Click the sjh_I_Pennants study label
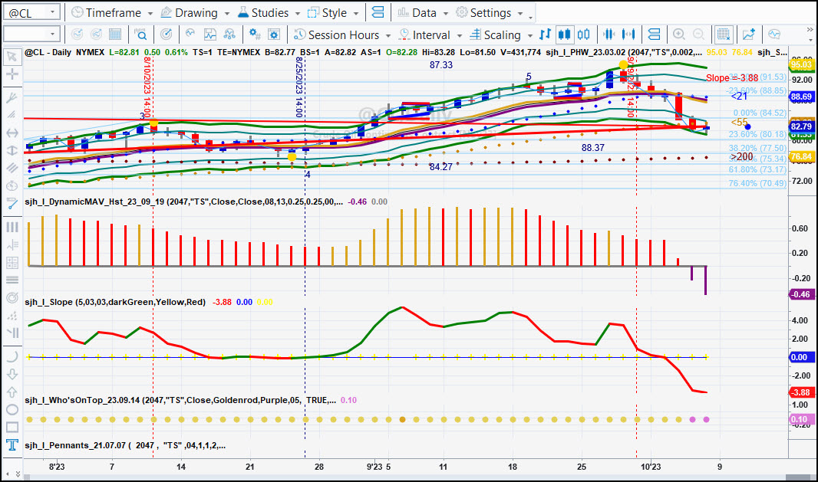The width and height of the screenshot is (818, 482). (125, 445)
